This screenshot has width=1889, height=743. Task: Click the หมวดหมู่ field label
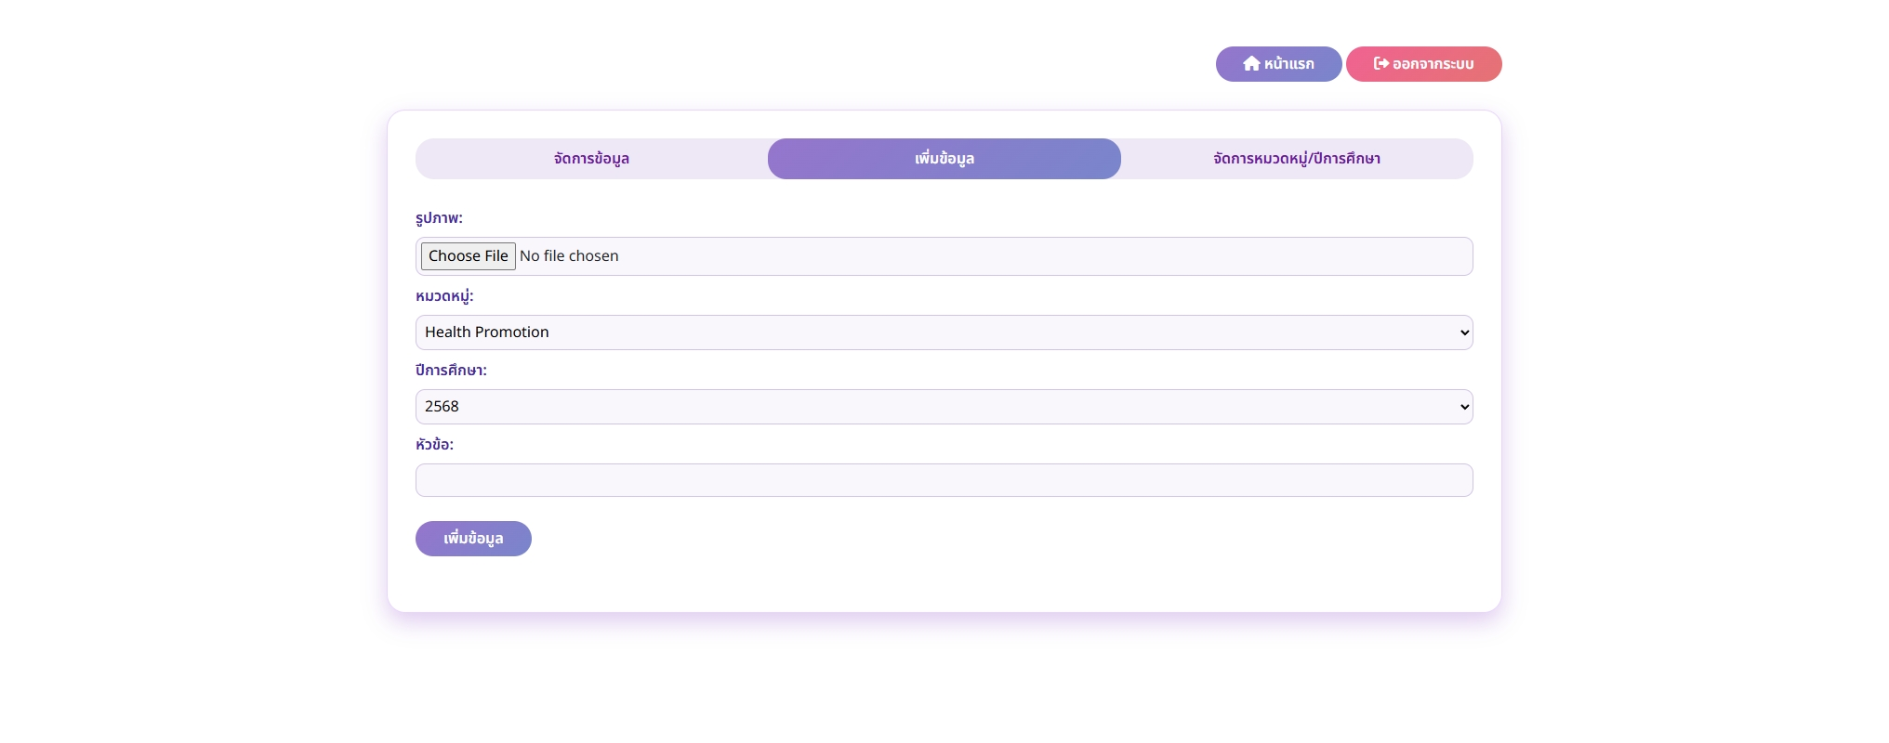click(x=444, y=296)
